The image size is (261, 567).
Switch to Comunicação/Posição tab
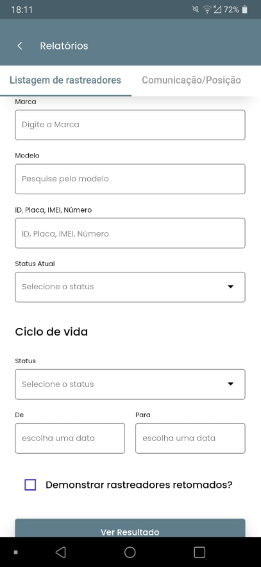pyautogui.click(x=191, y=80)
